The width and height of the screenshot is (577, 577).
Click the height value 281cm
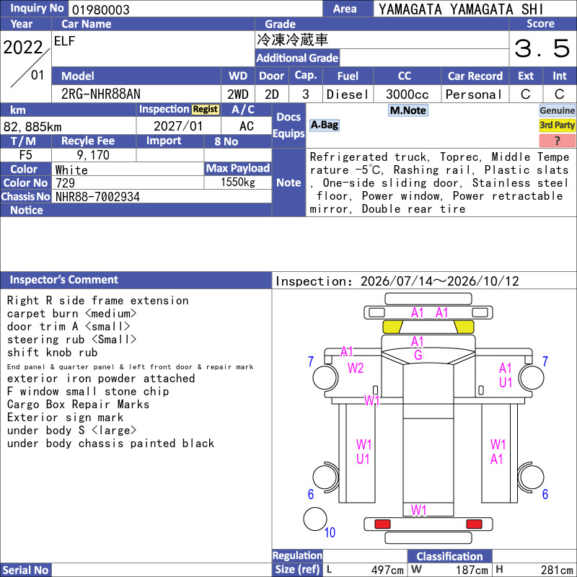click(556, 570)
